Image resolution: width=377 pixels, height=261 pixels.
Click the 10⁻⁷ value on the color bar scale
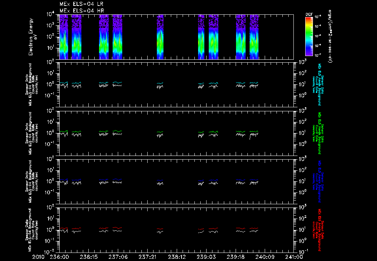coord(318,55)
